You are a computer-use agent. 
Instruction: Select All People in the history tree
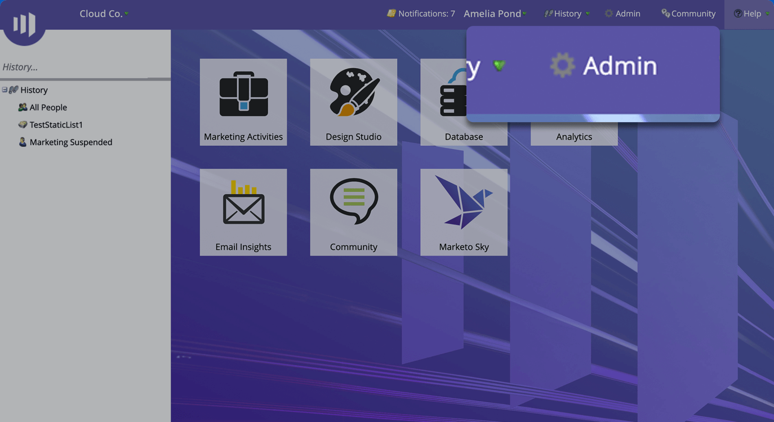click(x=48, y=107)
